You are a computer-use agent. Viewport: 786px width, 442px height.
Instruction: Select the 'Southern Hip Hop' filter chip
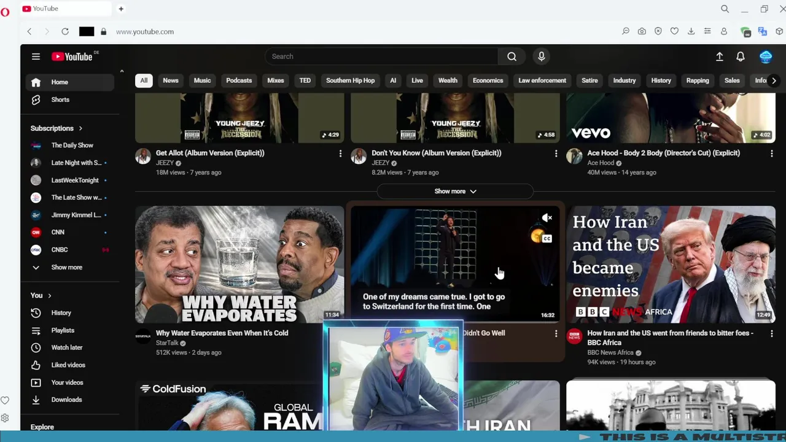coord(350,80)
